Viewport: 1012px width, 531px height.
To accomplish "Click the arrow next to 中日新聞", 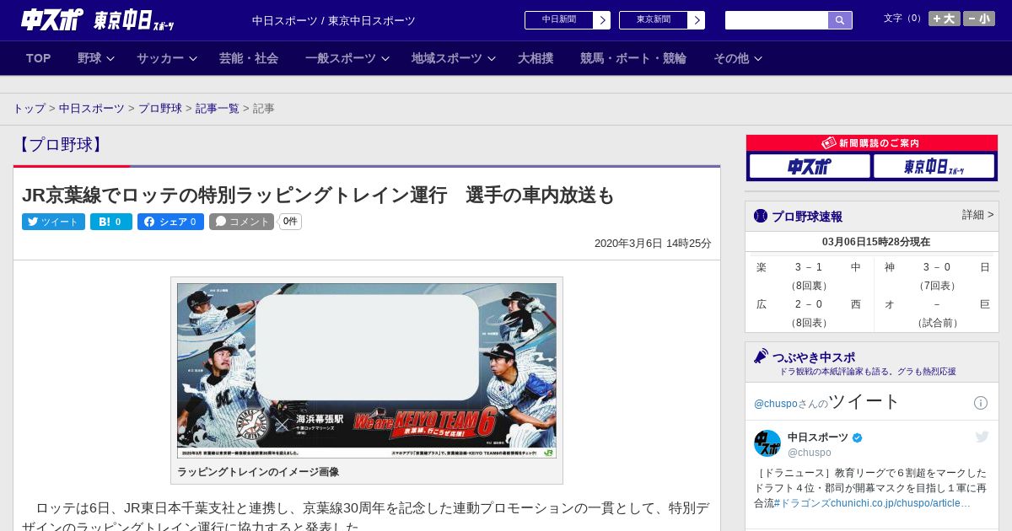I will pos(601,20).
